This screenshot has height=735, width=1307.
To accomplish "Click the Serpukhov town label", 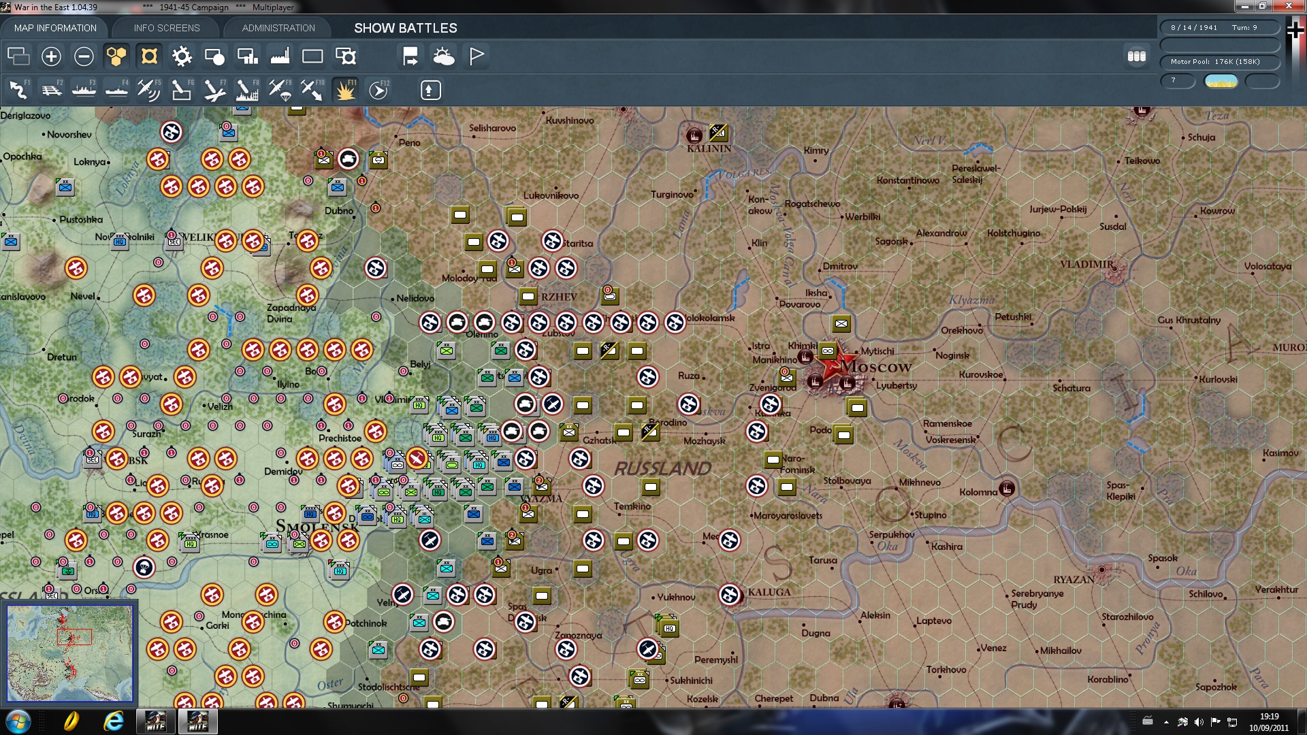I will [892, 535].
